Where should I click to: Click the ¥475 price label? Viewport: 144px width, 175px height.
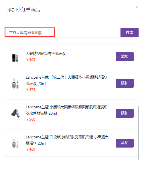(31, 90)
